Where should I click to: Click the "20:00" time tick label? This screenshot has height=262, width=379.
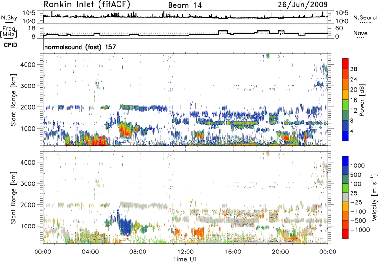(280, 252)
